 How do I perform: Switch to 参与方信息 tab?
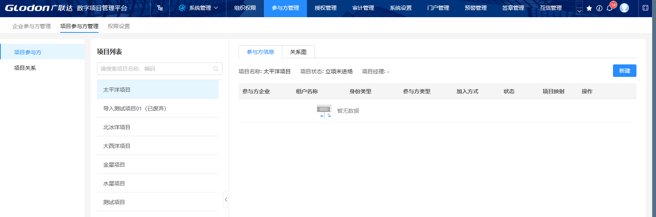[x=260, y=52]
